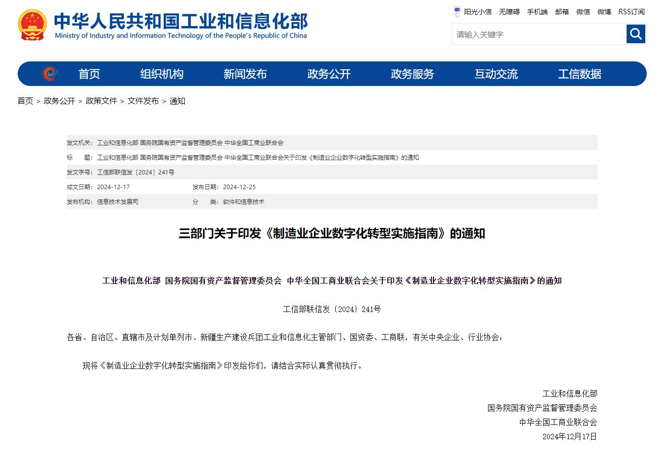This screenshot has width=662, height=452.
Task: Click the magnifier search button
Action: click(635, 34)
